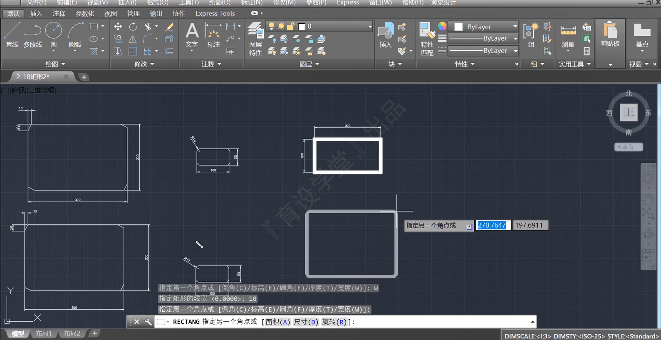Activate the Fillet tool
The width and height of the screenshot is (661, 340).
pyautogui.click(x=147, y=39)
